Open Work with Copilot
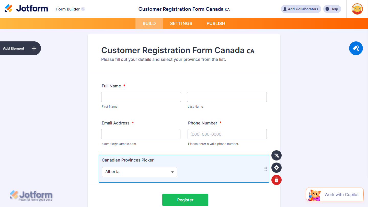 341,194
